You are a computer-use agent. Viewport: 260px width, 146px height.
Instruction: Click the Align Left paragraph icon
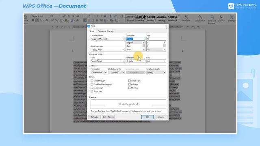point(85,20)
